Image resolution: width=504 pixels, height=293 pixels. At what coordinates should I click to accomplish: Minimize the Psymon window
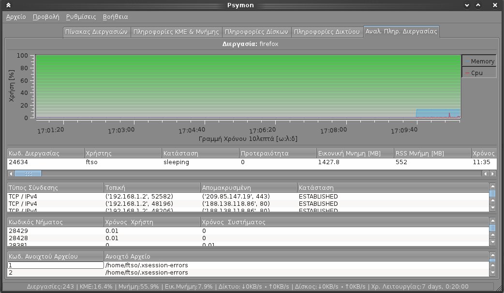467,5
